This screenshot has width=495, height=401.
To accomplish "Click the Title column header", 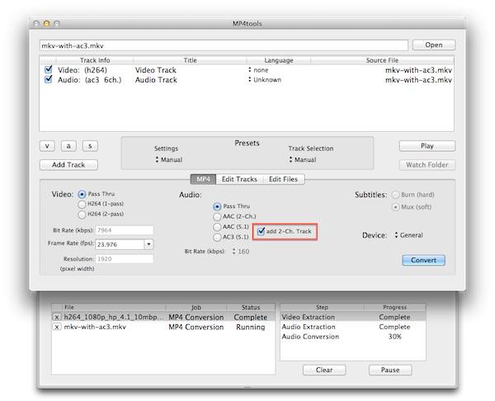I will (190, 60).
